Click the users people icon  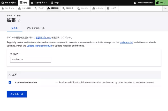[x=78, y=8]
